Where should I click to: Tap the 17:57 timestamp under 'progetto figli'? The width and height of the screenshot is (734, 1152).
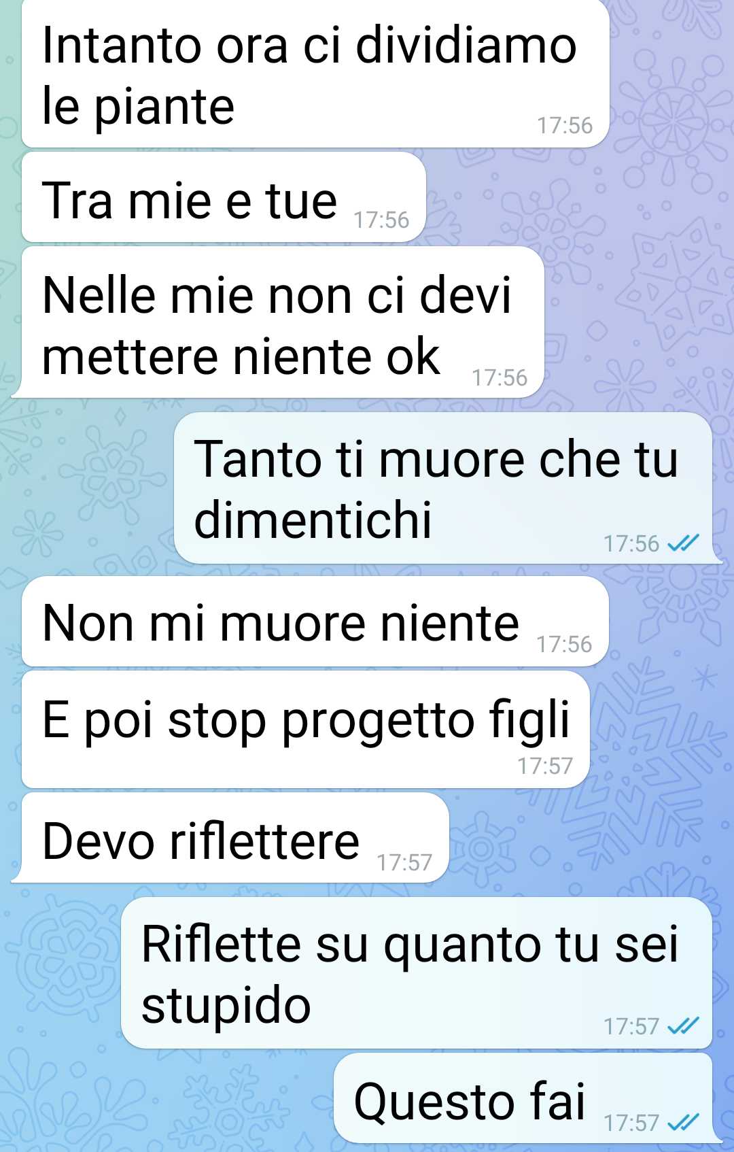pyautogui.click(x=545, y=766)
